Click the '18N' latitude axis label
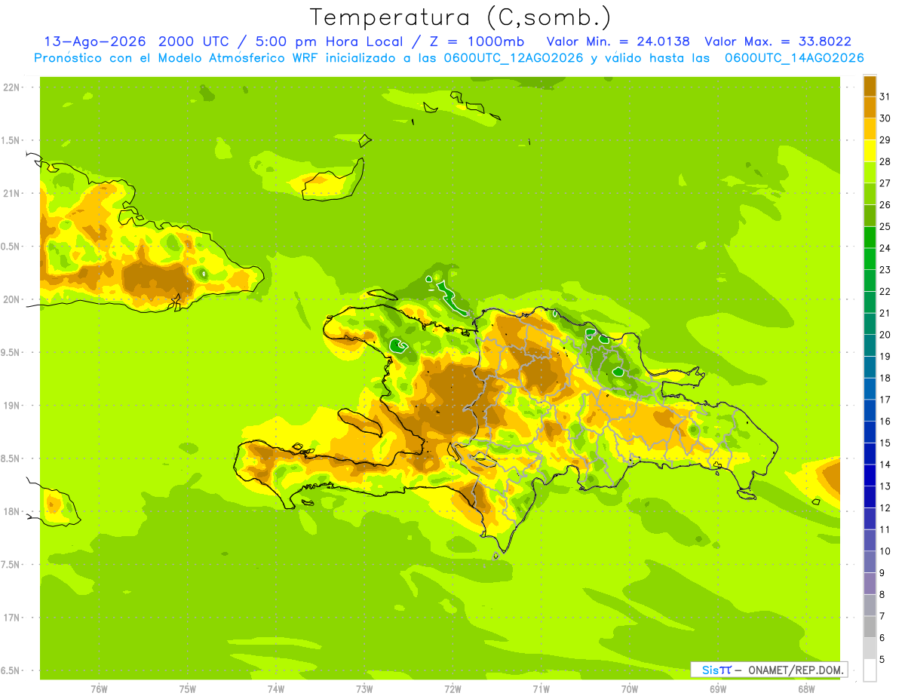 12,511
